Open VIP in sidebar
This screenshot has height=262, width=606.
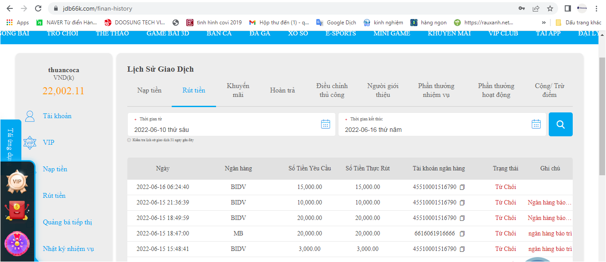coord(49,143)
